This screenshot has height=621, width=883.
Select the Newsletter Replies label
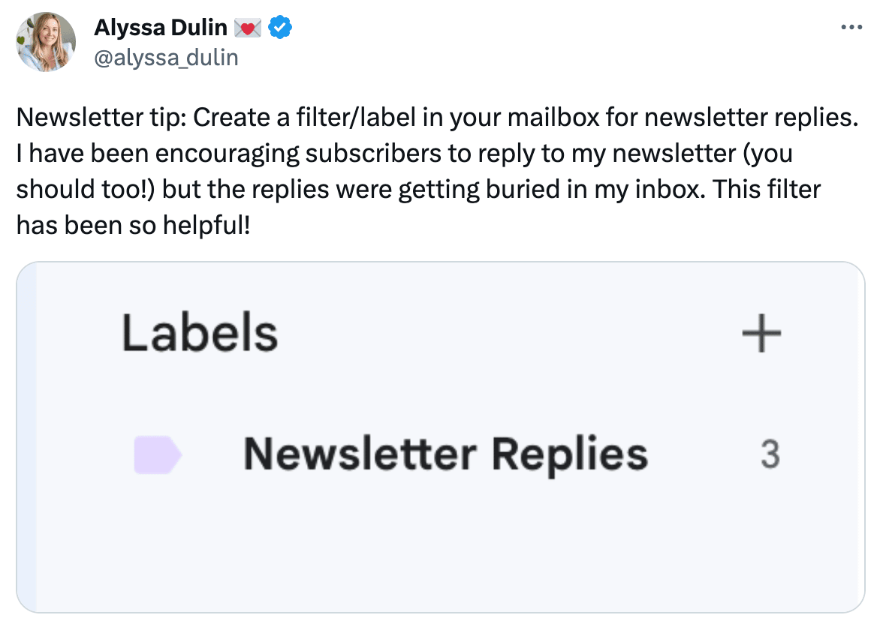(x=445, y=454)
